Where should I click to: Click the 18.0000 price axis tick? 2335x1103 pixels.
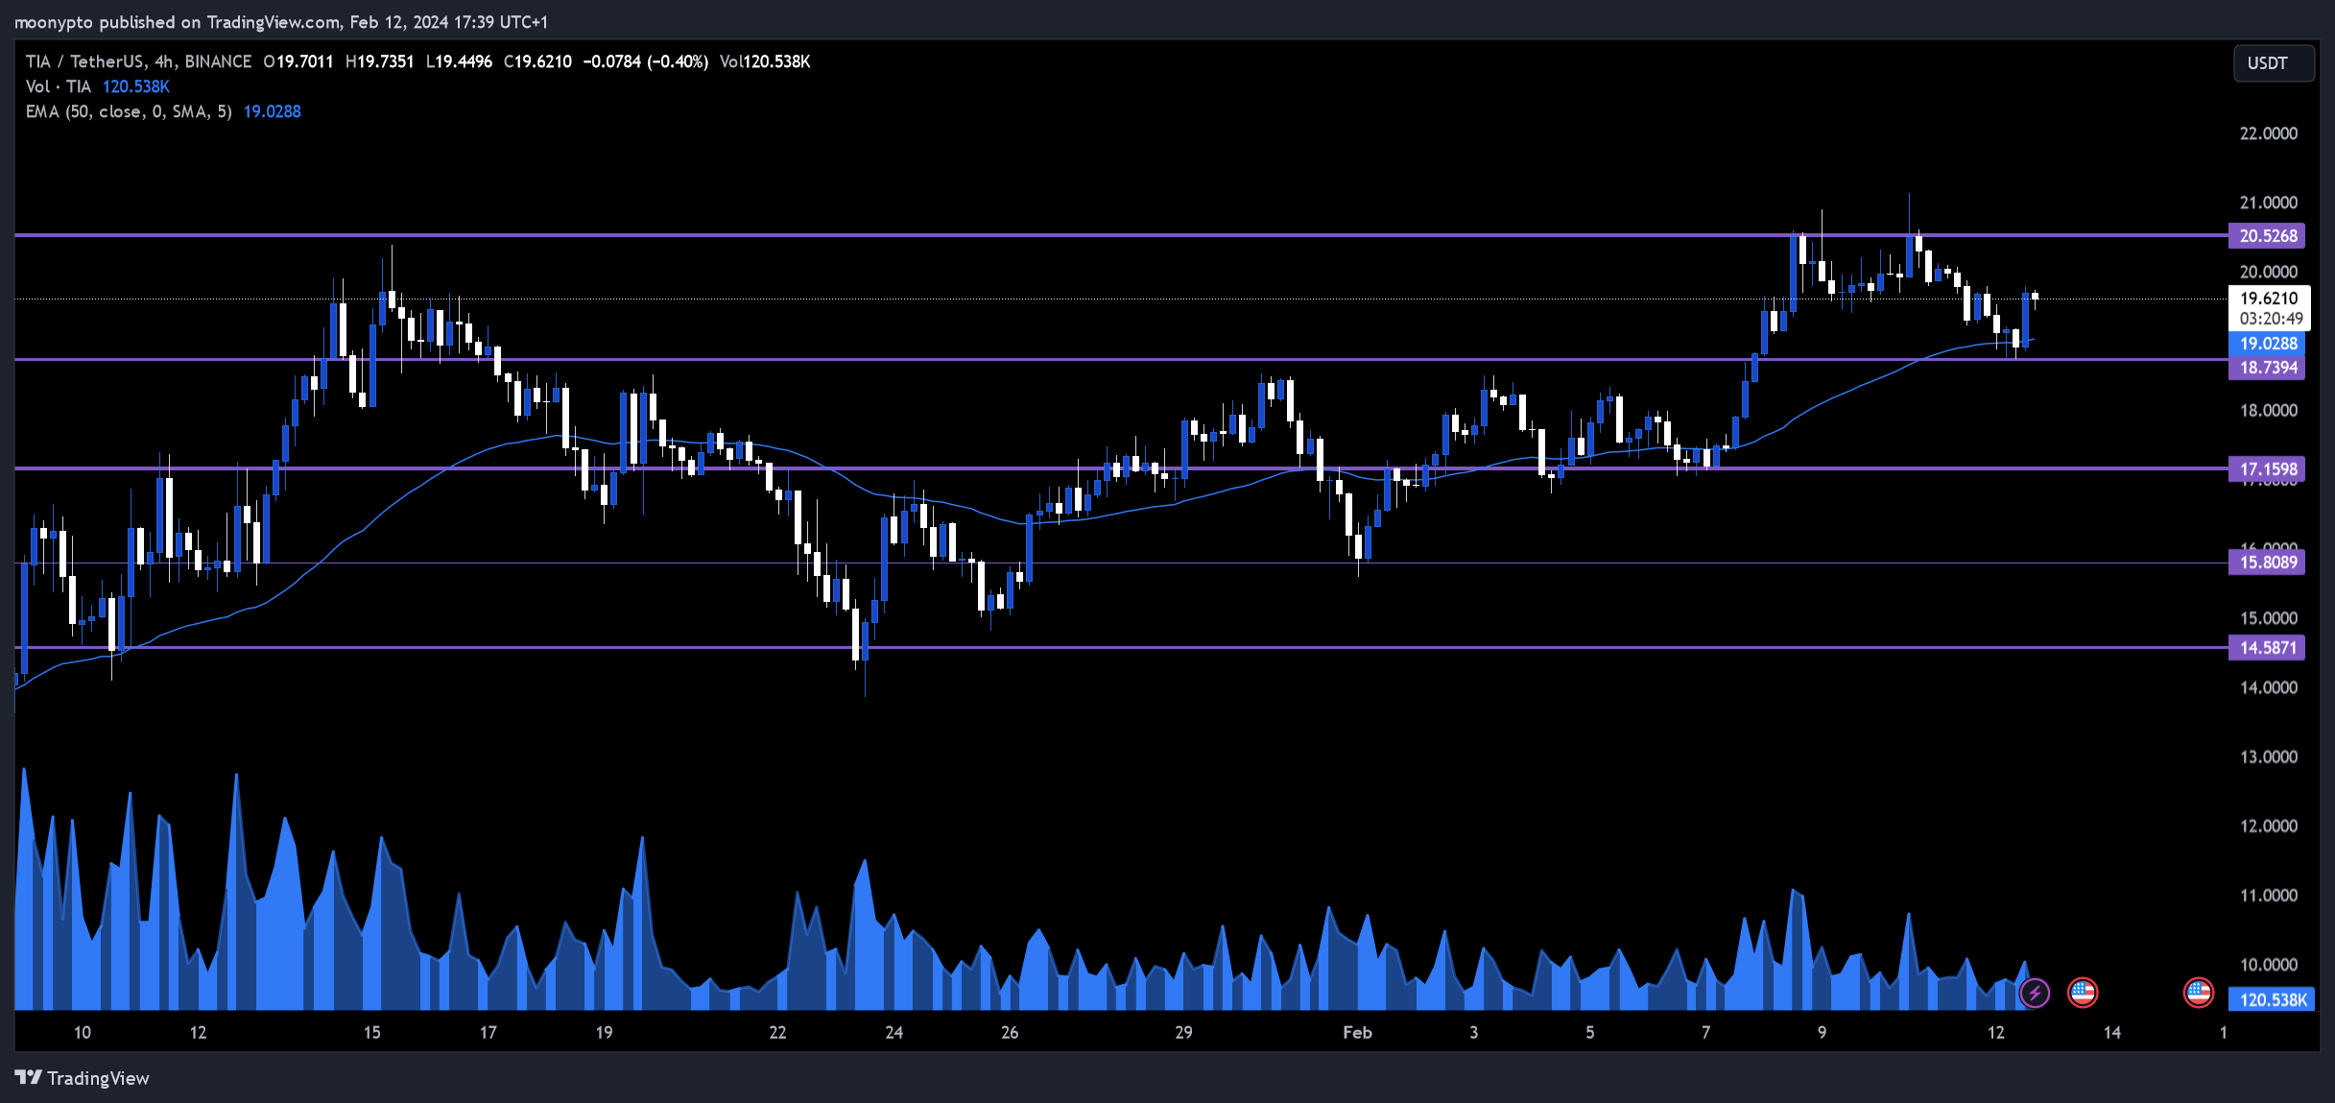tap(2269, 411)
